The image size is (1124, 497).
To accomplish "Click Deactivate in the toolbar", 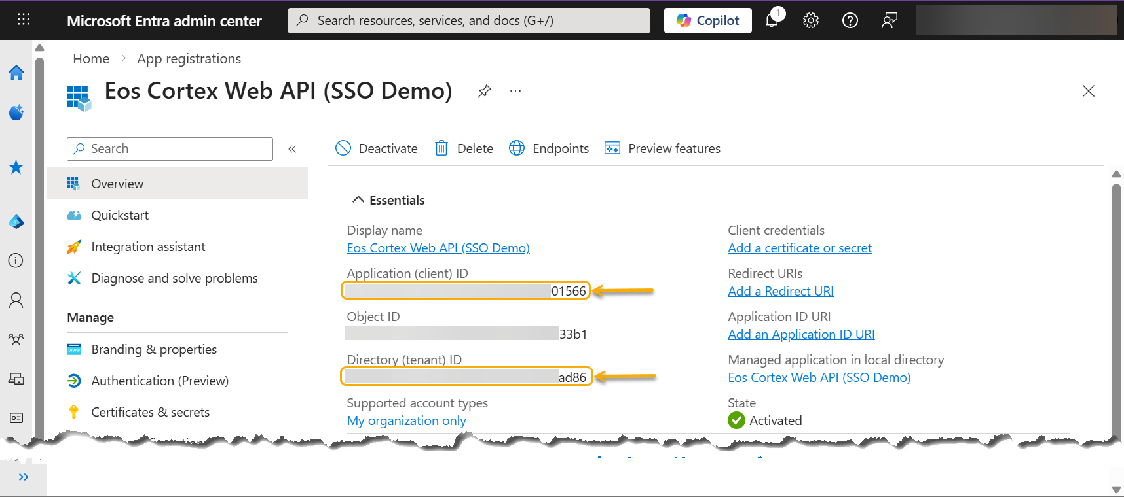I will coord(377,148).
